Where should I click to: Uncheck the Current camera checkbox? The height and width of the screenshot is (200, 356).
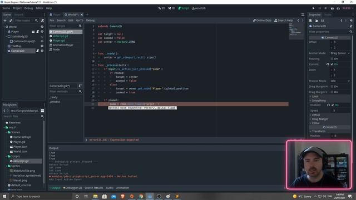pyautogui.click(x=332, y=64)
